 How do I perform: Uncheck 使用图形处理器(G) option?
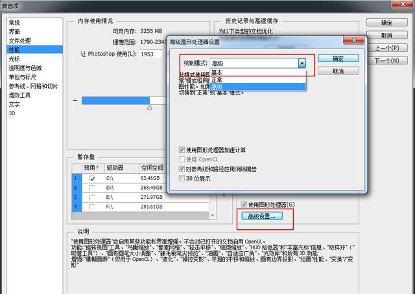pos(244,205)
